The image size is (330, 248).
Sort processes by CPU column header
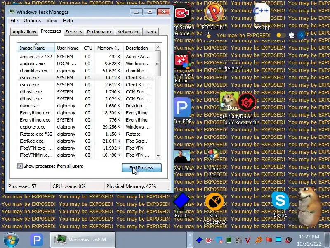88,48
